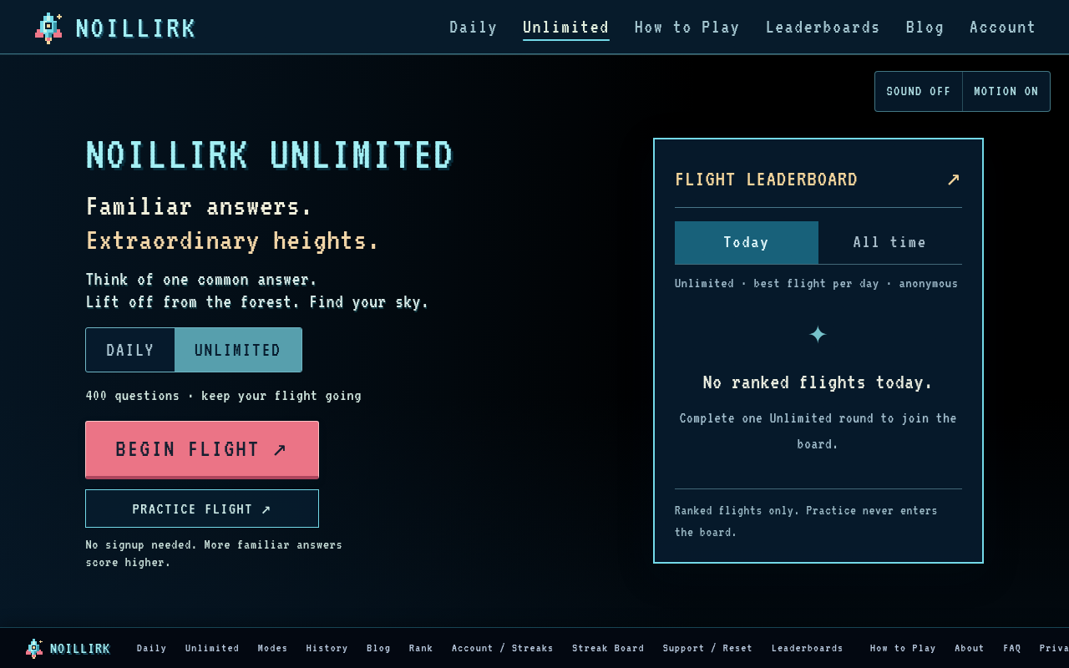Open footer Account / Streaks link
Screen dimensions: 1069x668
[x=503, y=648]
